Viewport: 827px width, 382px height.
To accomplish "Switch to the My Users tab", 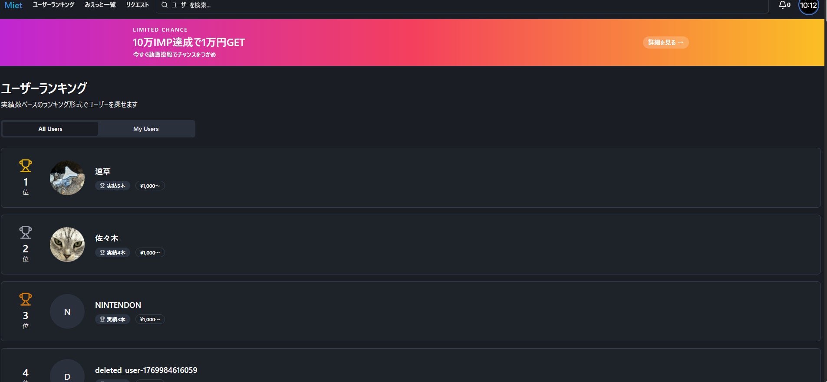I will (146, 129).
